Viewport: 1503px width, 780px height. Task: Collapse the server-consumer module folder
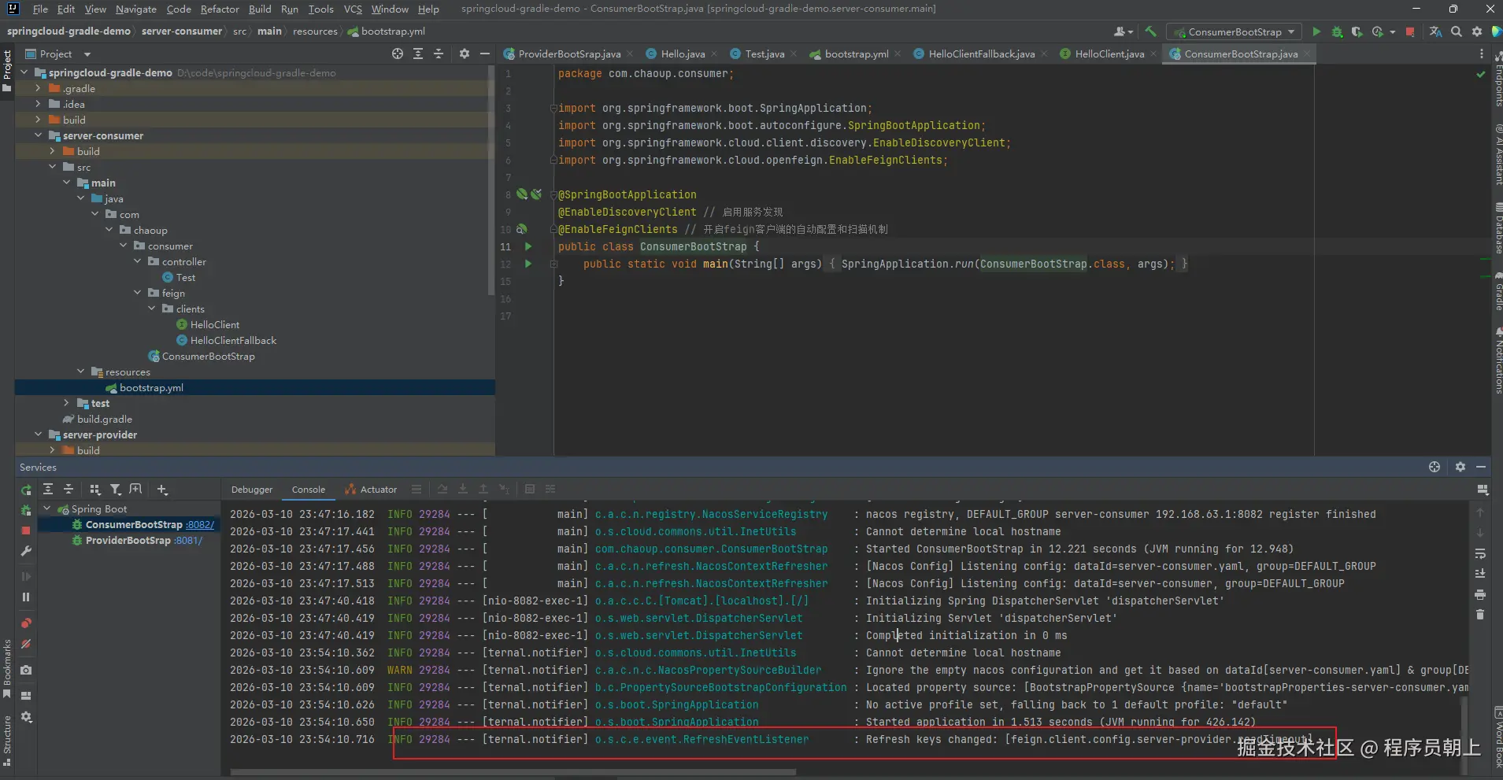38,135
